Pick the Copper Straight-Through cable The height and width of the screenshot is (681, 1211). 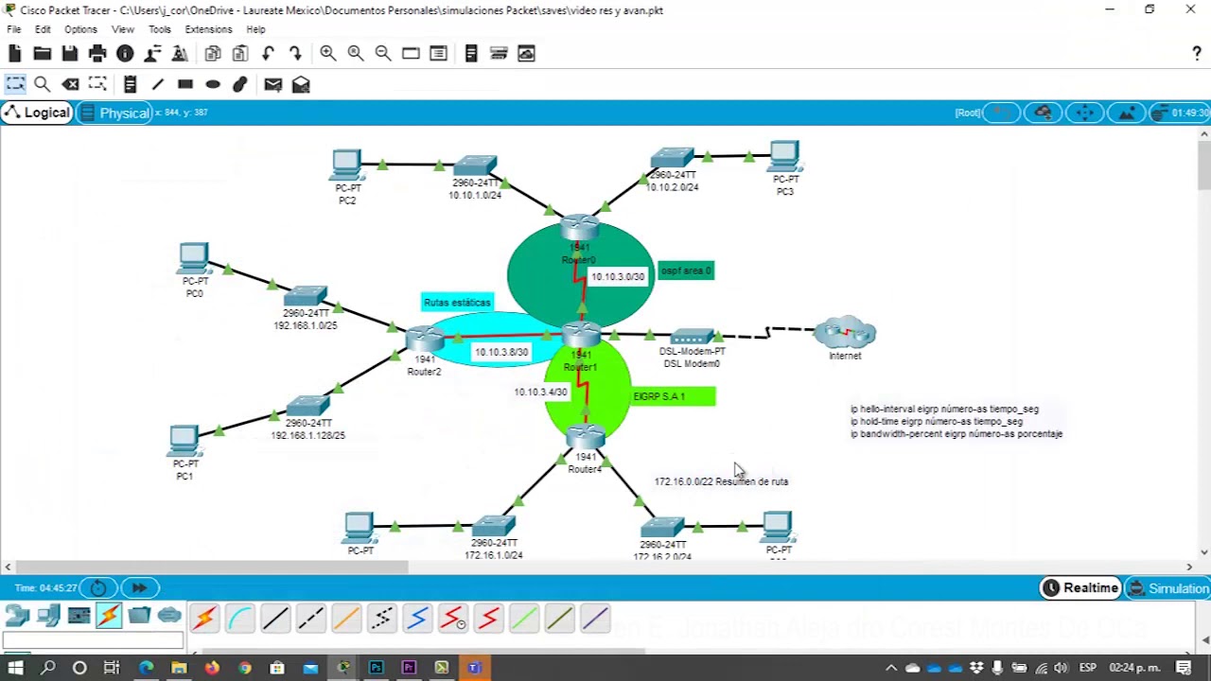pos(275,620)
